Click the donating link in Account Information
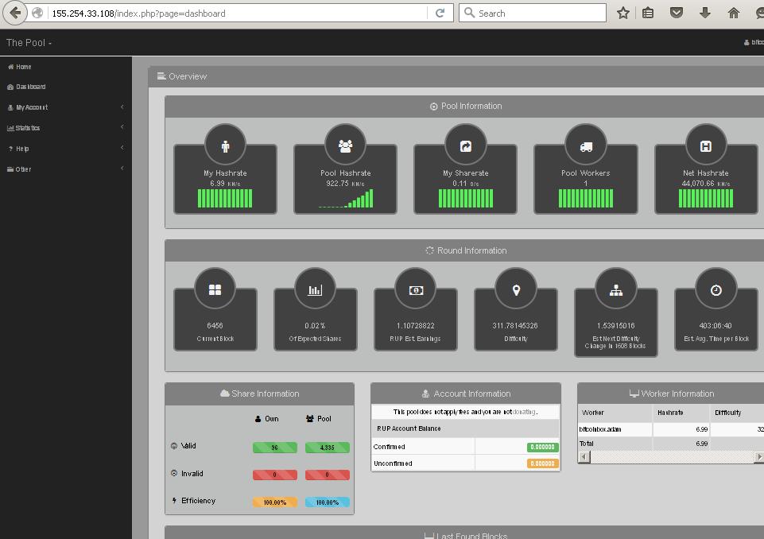Image resolution: width=764 pixels, height=539 pixels. tap(524, 412)
